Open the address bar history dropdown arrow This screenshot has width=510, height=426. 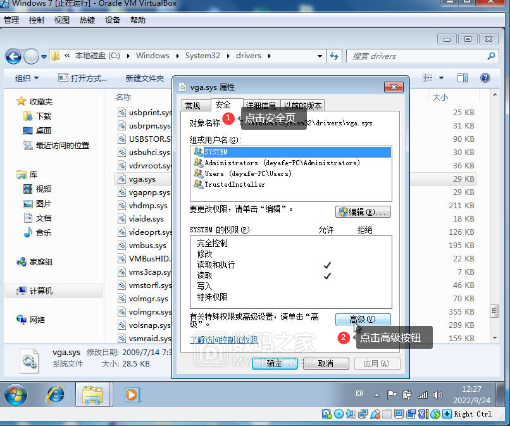tap(320, 56)
